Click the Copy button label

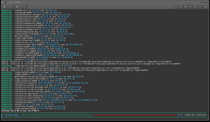[180, 7]
